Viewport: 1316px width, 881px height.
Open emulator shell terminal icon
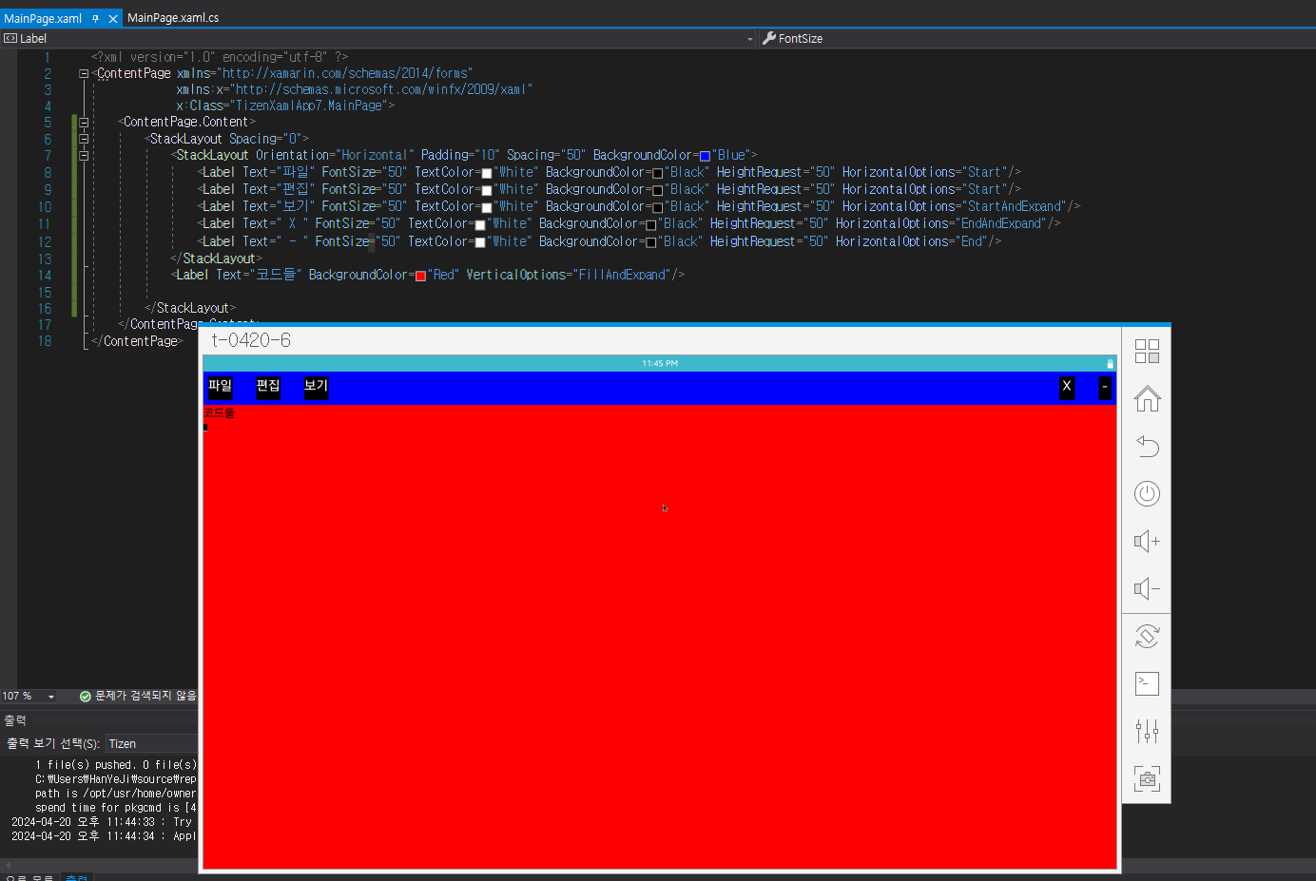1147,683
